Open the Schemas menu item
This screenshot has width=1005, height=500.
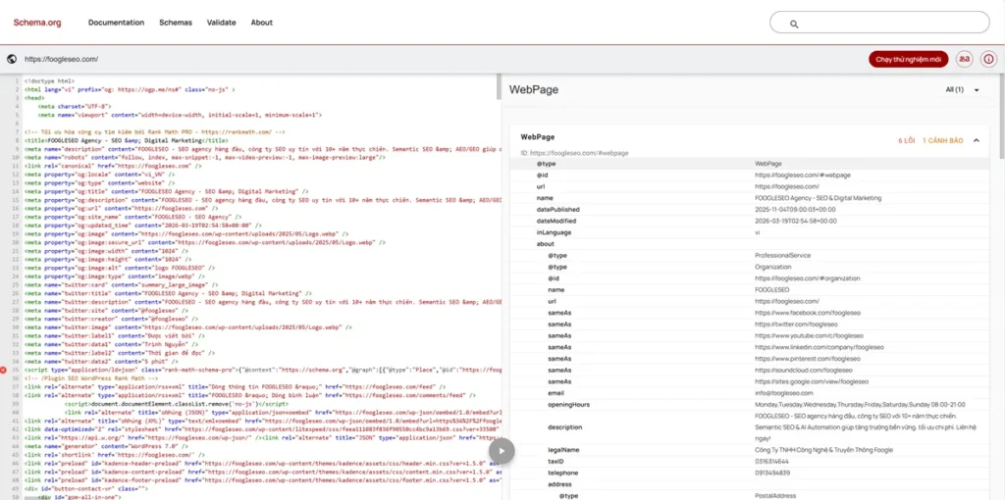click(x=176, y=23)
